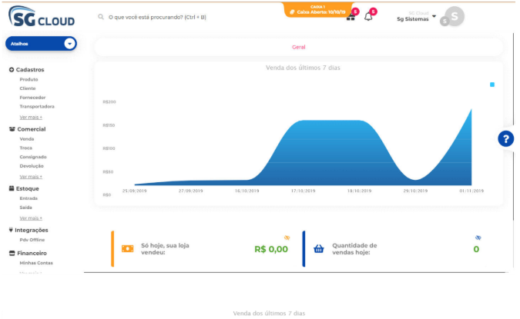
Task: Click the Estoque box icon
Action: coord(12,188)
